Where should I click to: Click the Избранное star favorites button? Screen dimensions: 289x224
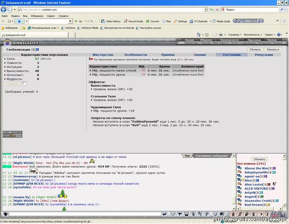point(10,28)
